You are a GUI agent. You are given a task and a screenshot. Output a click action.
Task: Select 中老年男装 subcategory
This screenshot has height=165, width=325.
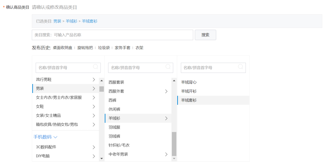pos(138,154)
